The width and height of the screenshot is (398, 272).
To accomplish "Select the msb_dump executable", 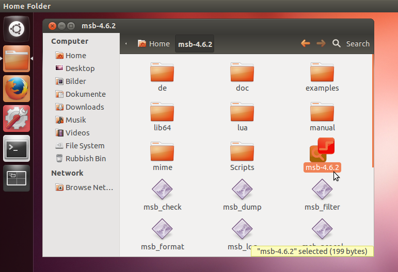I will (x=242, y=195).
